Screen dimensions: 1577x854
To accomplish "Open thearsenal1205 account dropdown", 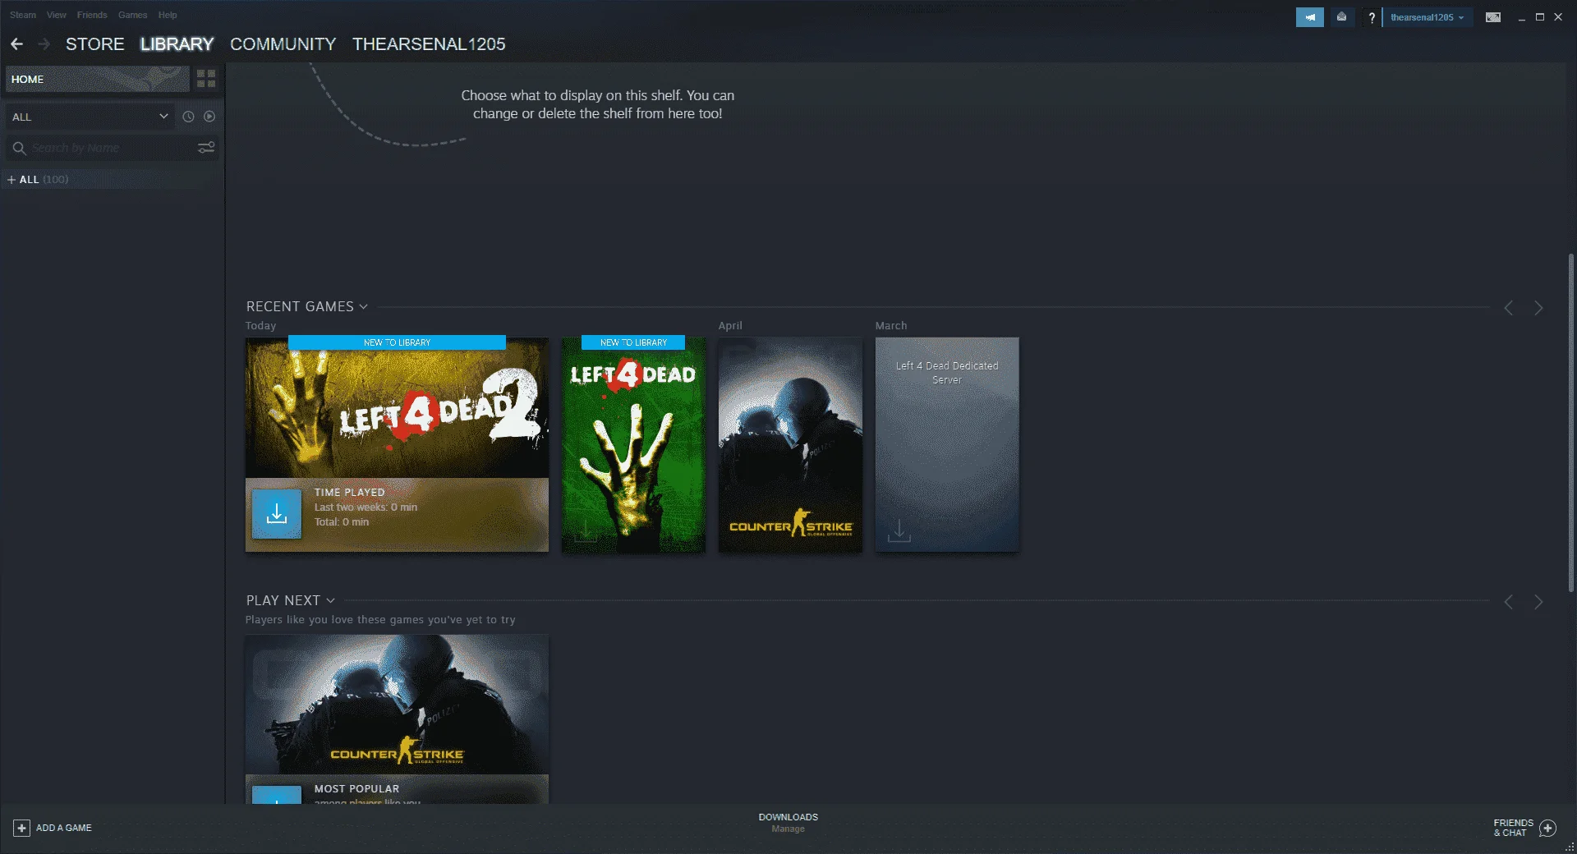I will 1427,17.
